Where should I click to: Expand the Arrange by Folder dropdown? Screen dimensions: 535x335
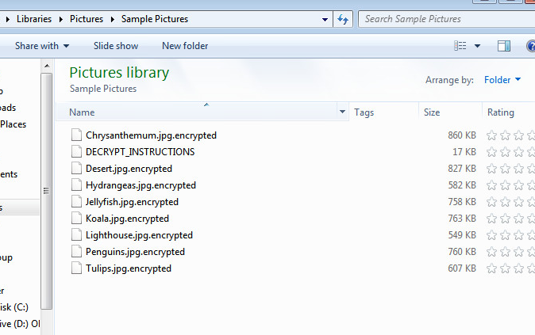[502, 80]
